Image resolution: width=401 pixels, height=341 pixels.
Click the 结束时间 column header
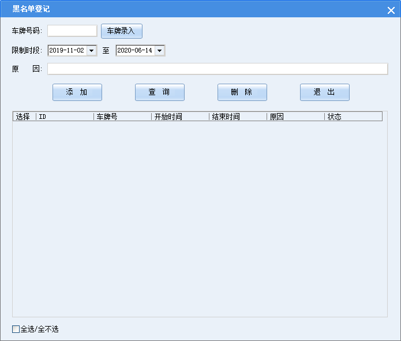click(x=238, y=117)
